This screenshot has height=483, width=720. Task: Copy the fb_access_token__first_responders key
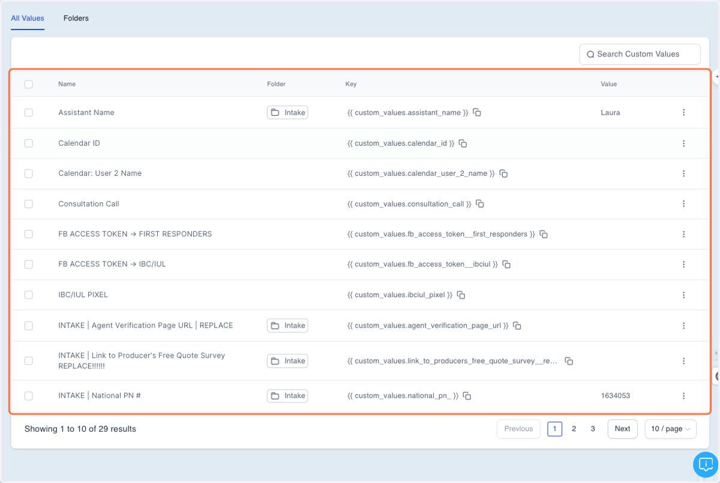point(544,234)
